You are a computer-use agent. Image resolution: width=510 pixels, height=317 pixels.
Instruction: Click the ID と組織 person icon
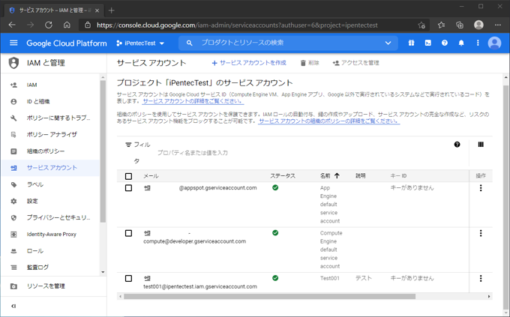coord(13,101)
